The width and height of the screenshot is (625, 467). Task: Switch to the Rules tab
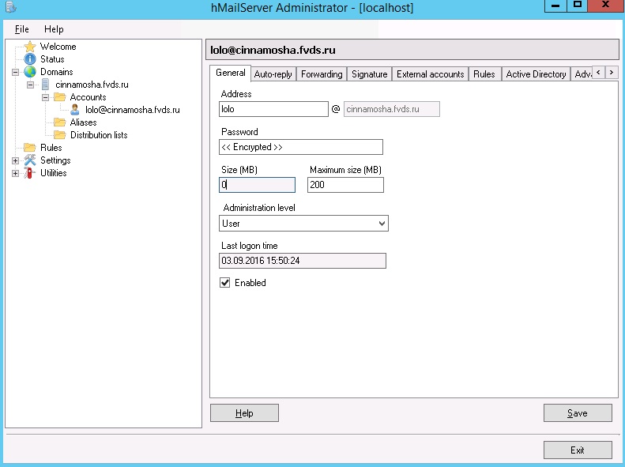(484, 74)
